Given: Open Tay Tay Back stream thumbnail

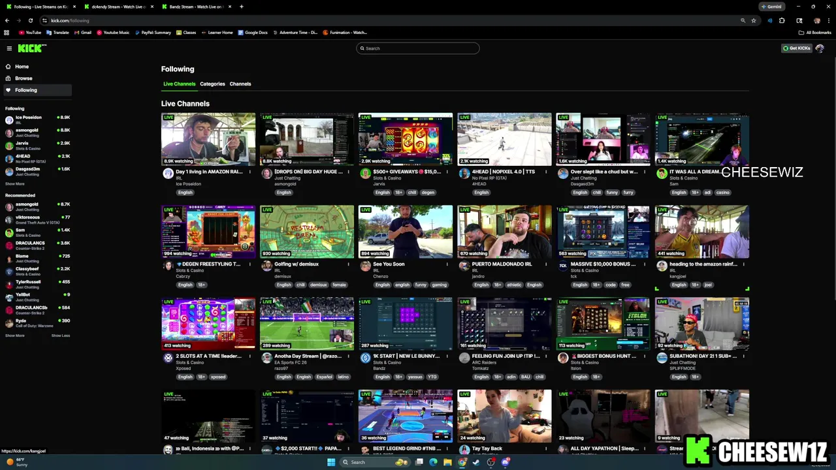Looking at the screenshot, I should point(504,416).
